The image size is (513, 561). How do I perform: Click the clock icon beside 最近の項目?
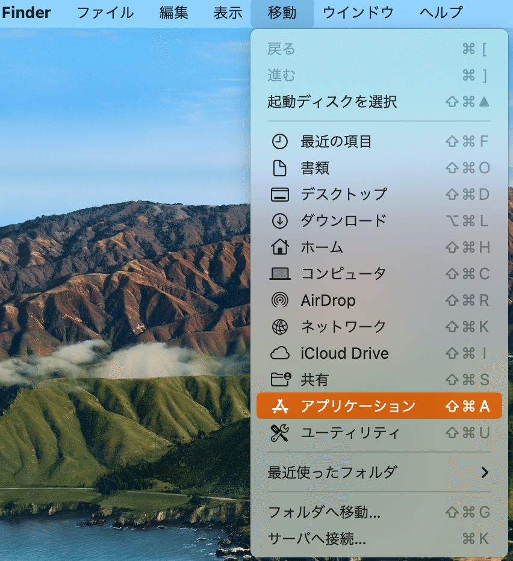(x=279, y=141)
